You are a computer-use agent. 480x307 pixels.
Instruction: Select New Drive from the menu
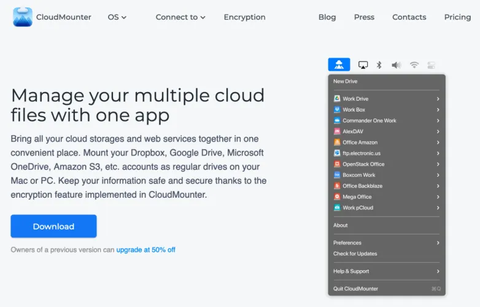(x=346, y=82)
